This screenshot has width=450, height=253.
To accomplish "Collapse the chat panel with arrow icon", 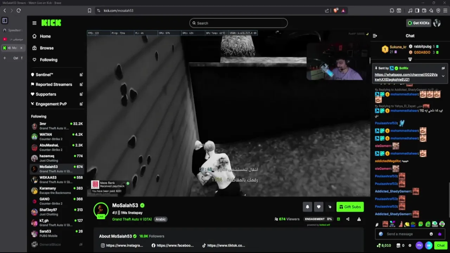I will click(x=375, y=36).
